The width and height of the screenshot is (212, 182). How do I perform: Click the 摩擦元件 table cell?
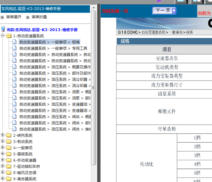(164, 112)
